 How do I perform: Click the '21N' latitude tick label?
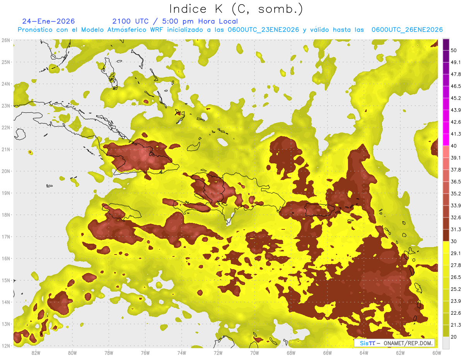6,149
